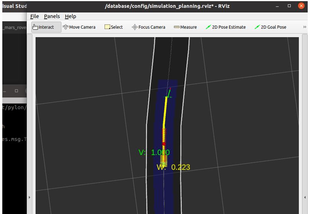Viewport: 310px width, 214px height.
Task: Open the Help menu
Action: coord(71,16)
